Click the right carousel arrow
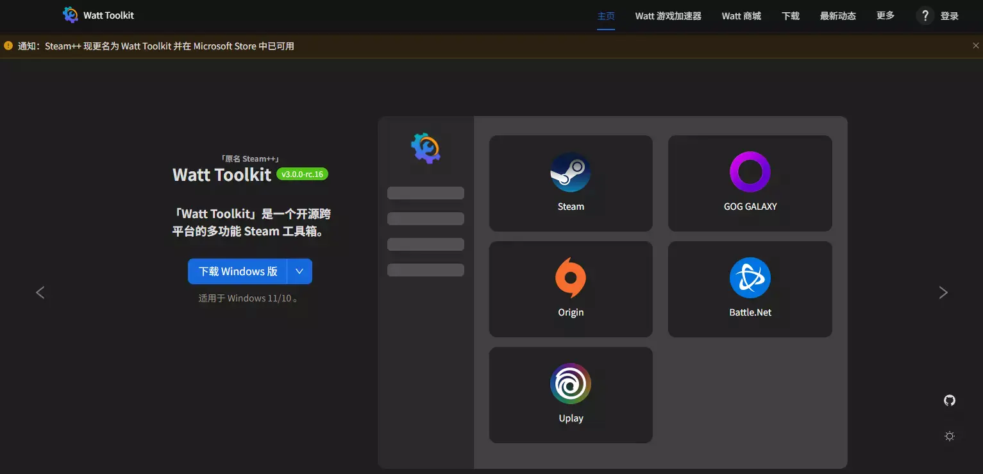 click(943, 292)
